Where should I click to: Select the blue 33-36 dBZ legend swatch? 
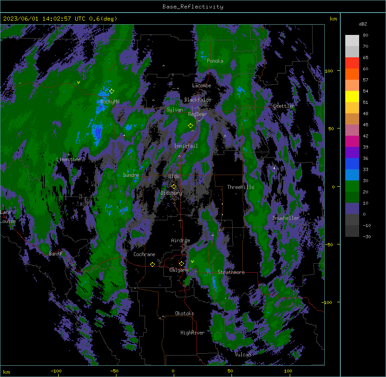[x=352, y=163]
